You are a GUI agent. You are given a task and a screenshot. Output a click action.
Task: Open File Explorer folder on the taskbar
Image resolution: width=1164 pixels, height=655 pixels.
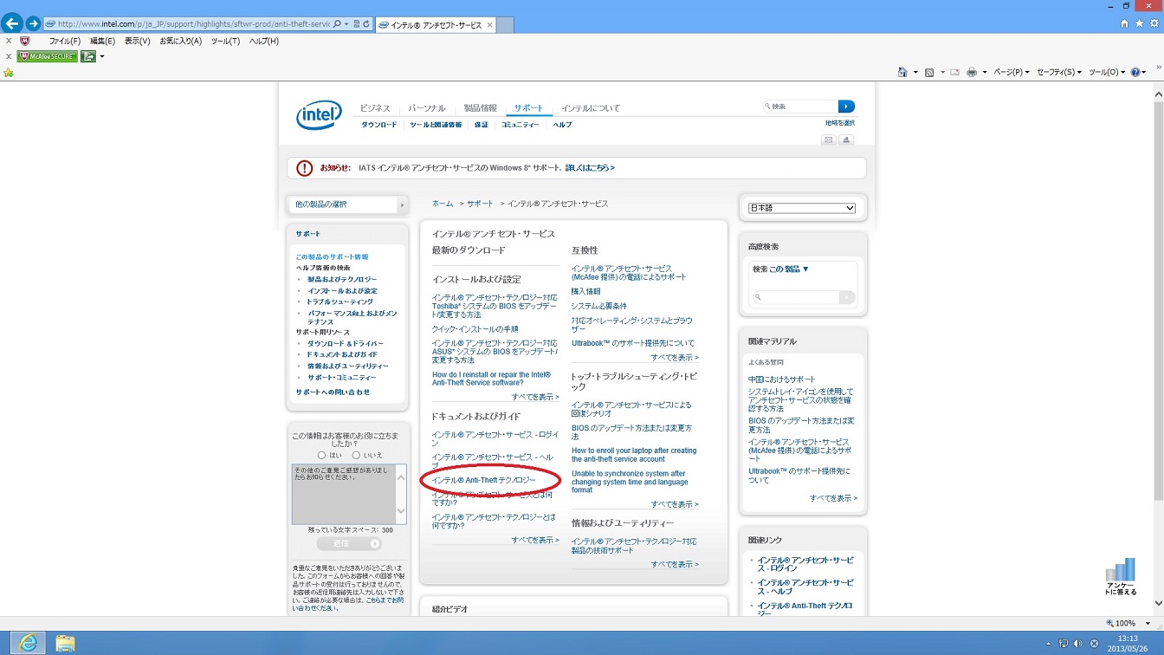point(65,642)
